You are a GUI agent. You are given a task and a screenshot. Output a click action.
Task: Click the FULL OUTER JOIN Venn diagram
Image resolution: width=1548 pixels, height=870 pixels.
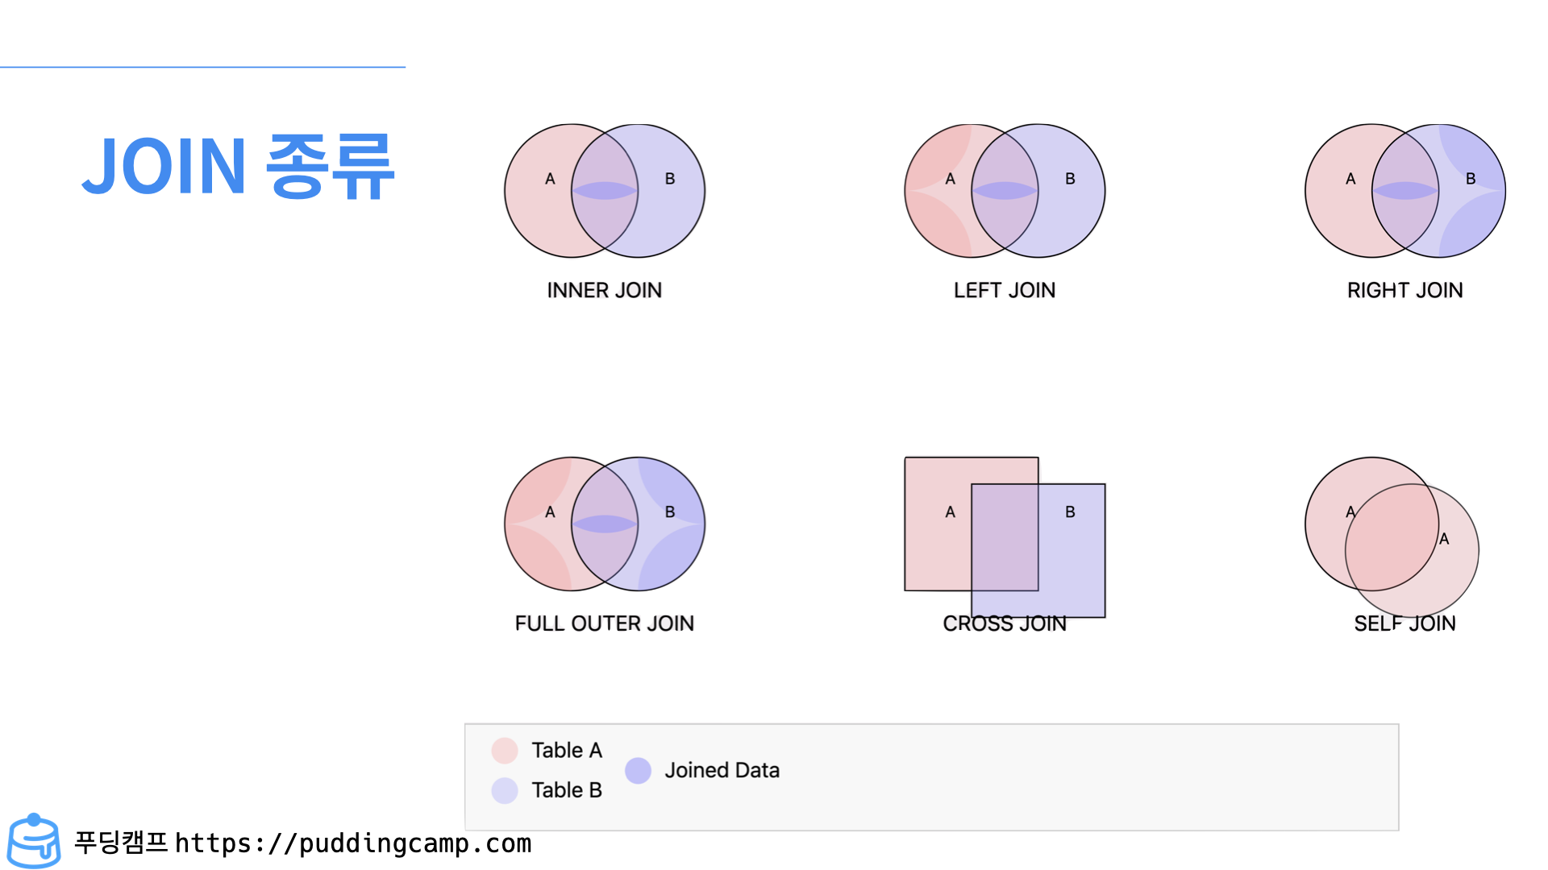pos(605,524)
